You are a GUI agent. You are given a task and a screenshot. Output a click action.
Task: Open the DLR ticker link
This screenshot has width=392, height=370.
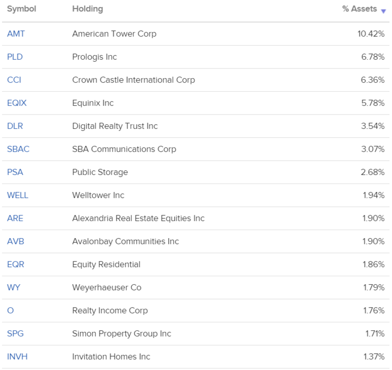(x=15, y=126)
